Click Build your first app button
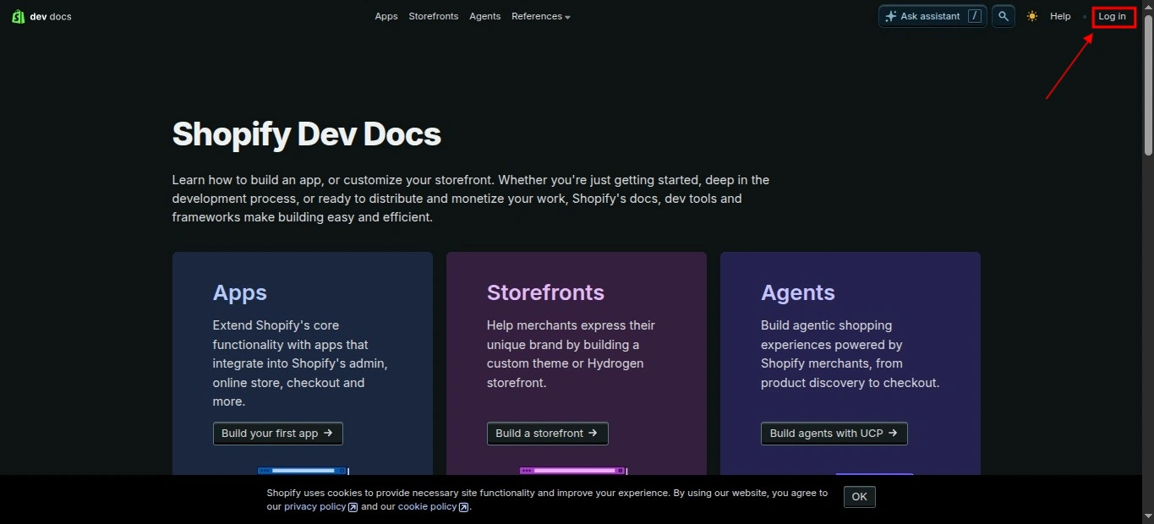This screenshot has width=1154, height=524. click(x=278, y=434)
